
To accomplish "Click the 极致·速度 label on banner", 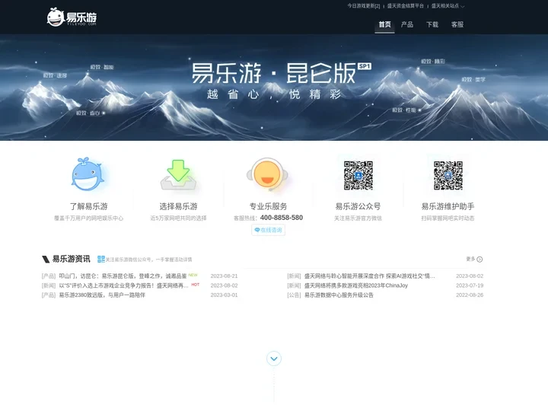I will [x=55, y=75].
